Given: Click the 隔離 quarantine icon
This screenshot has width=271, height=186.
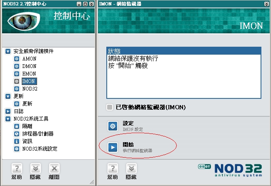Looking at the screenshot, I should [x=17, y=126].
